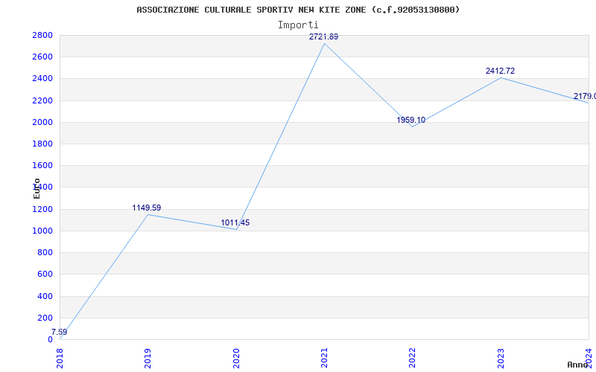The image size is (596, 372).
Task: Click the line's data point at 2019
Action: pyautogui.click(x=148, y=214)
